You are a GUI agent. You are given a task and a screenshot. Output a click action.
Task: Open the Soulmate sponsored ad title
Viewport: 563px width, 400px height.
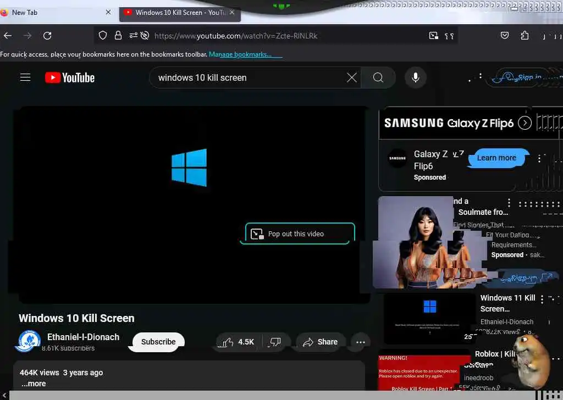(481, 207)
